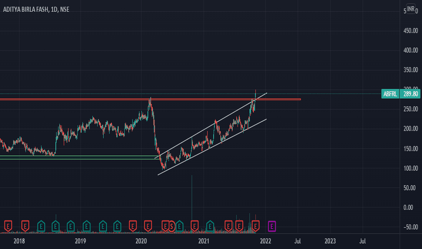Click the 200.00 price axis label
Image resolution: width=422 pixels, height=249 pixels.
coord(411,129)
